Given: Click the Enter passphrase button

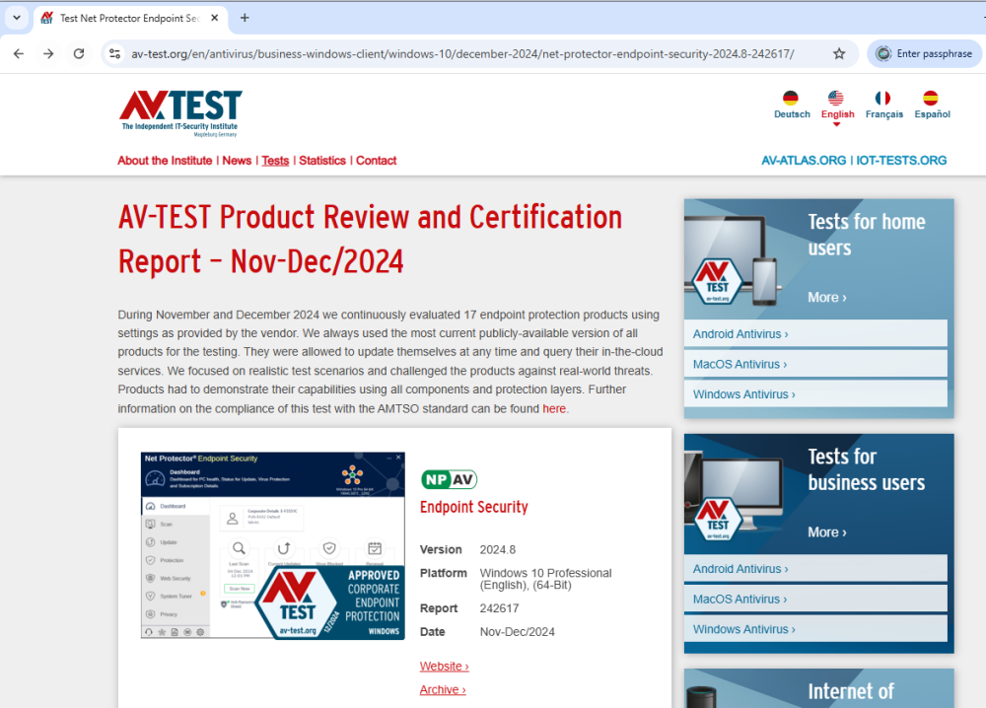Looking at the screenshot, I should click(x=925, y=54).
